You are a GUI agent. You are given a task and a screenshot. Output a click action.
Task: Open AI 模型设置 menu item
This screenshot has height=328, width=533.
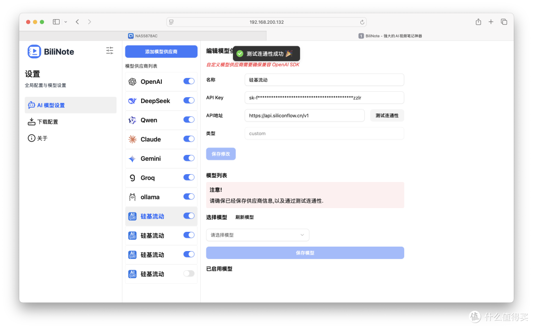(x=71, y=106)
